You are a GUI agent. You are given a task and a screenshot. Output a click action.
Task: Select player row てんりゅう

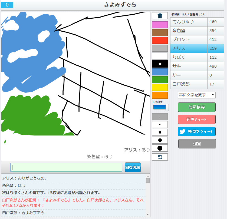pyautogui.click(x=197, y=22)
